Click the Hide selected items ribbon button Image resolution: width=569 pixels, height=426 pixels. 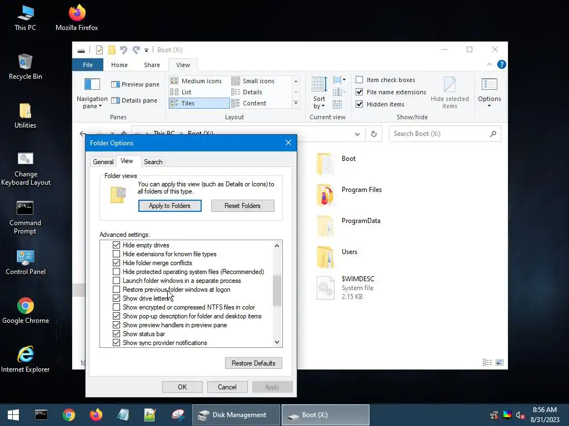(x=450, y=93)
